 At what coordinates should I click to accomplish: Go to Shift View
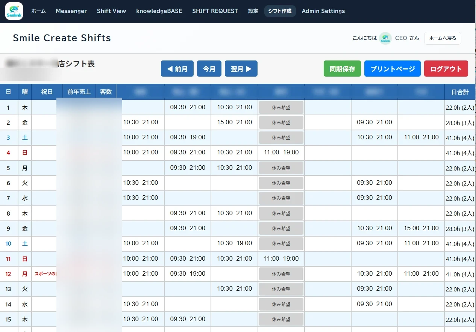111,11
